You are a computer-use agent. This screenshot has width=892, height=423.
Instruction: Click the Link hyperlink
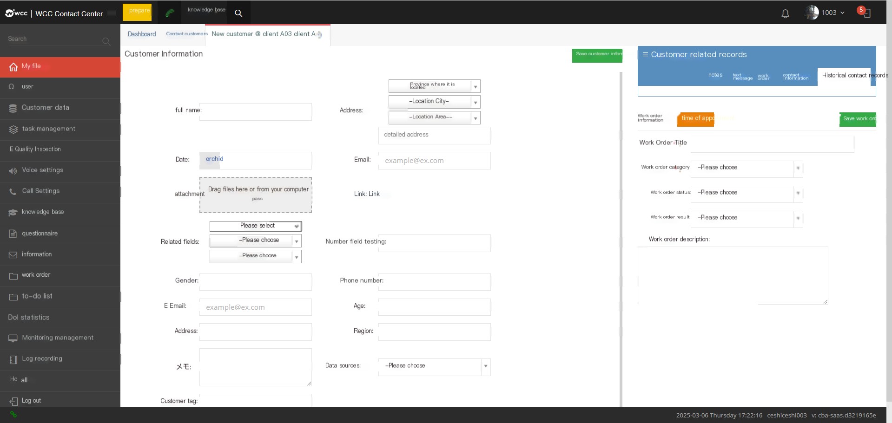pyautogui.click(x=374, y=194)
